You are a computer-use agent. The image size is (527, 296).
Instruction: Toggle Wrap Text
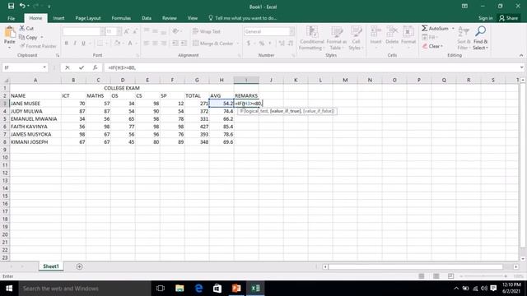point(207,31)
